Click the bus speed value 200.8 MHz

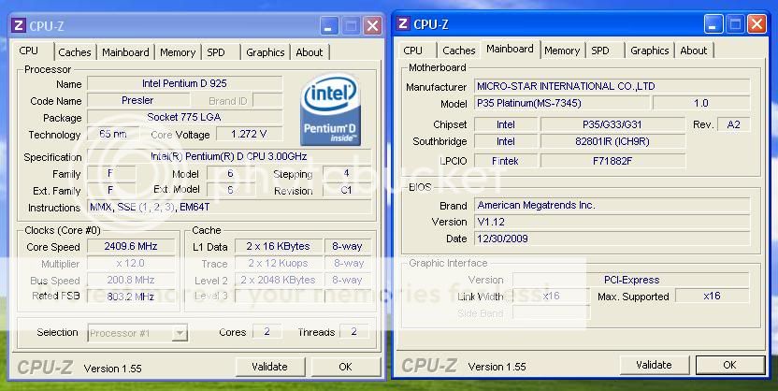click(x=131, y=280)
